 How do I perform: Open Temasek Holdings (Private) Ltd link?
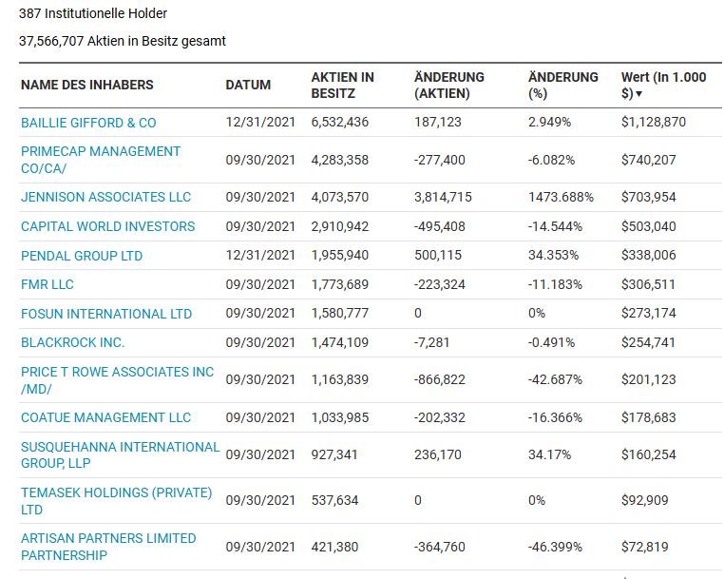point(116,492)
